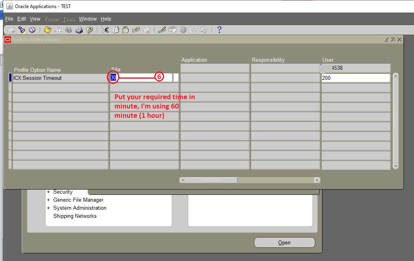The image size is (414, 261).
Task: Expand the Security tree node
Action: point(48,192)
